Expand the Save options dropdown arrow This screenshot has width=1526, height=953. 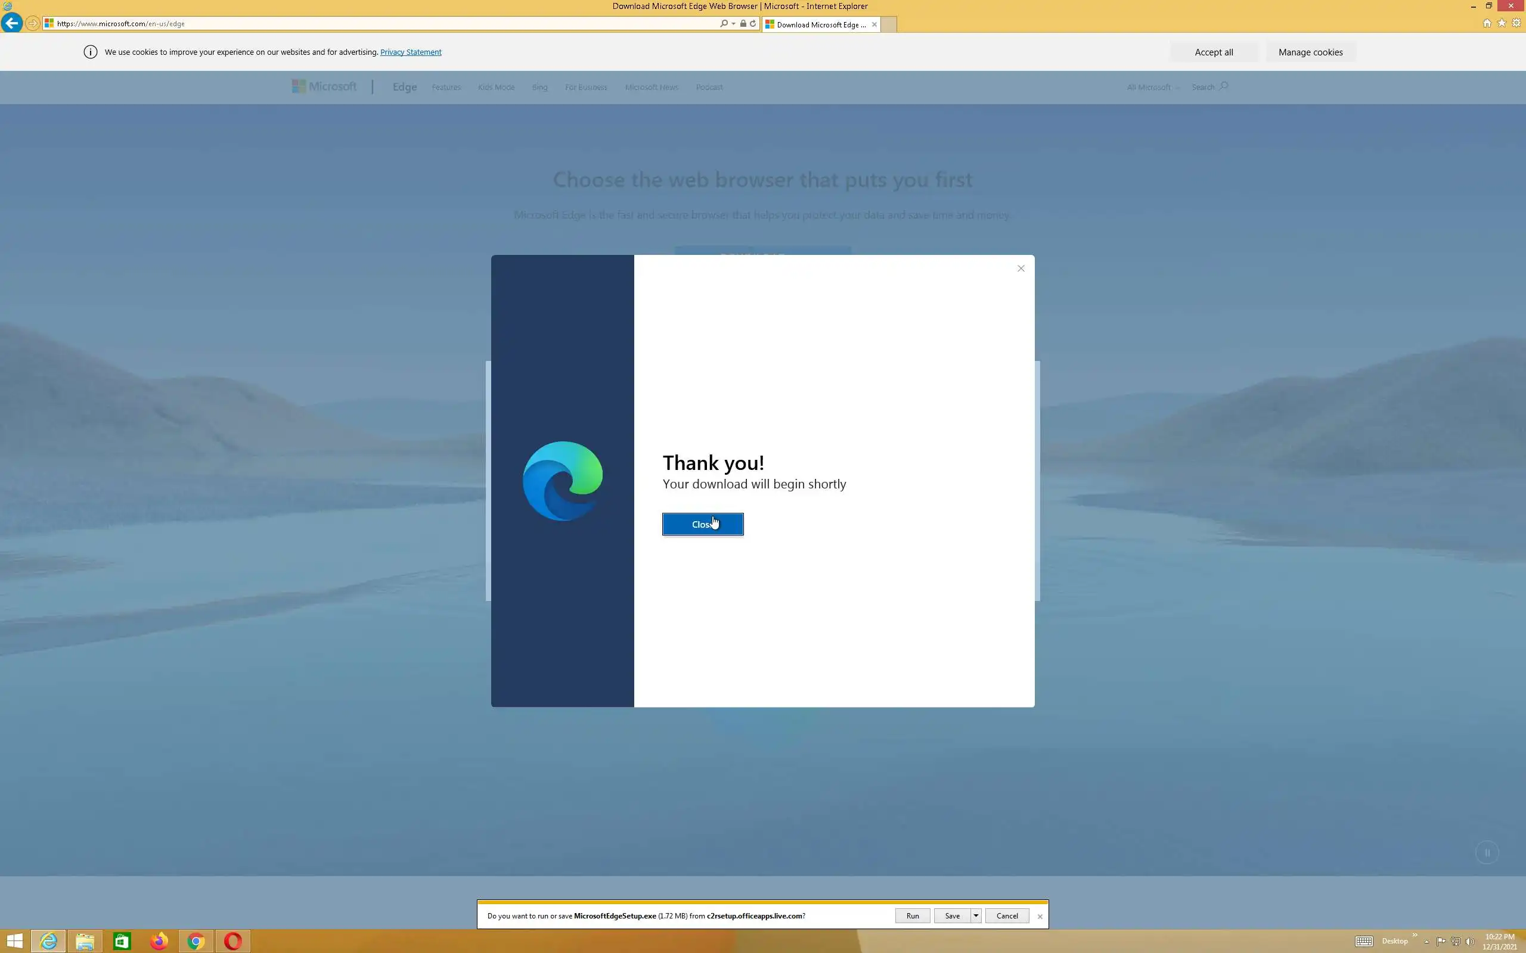975,916
